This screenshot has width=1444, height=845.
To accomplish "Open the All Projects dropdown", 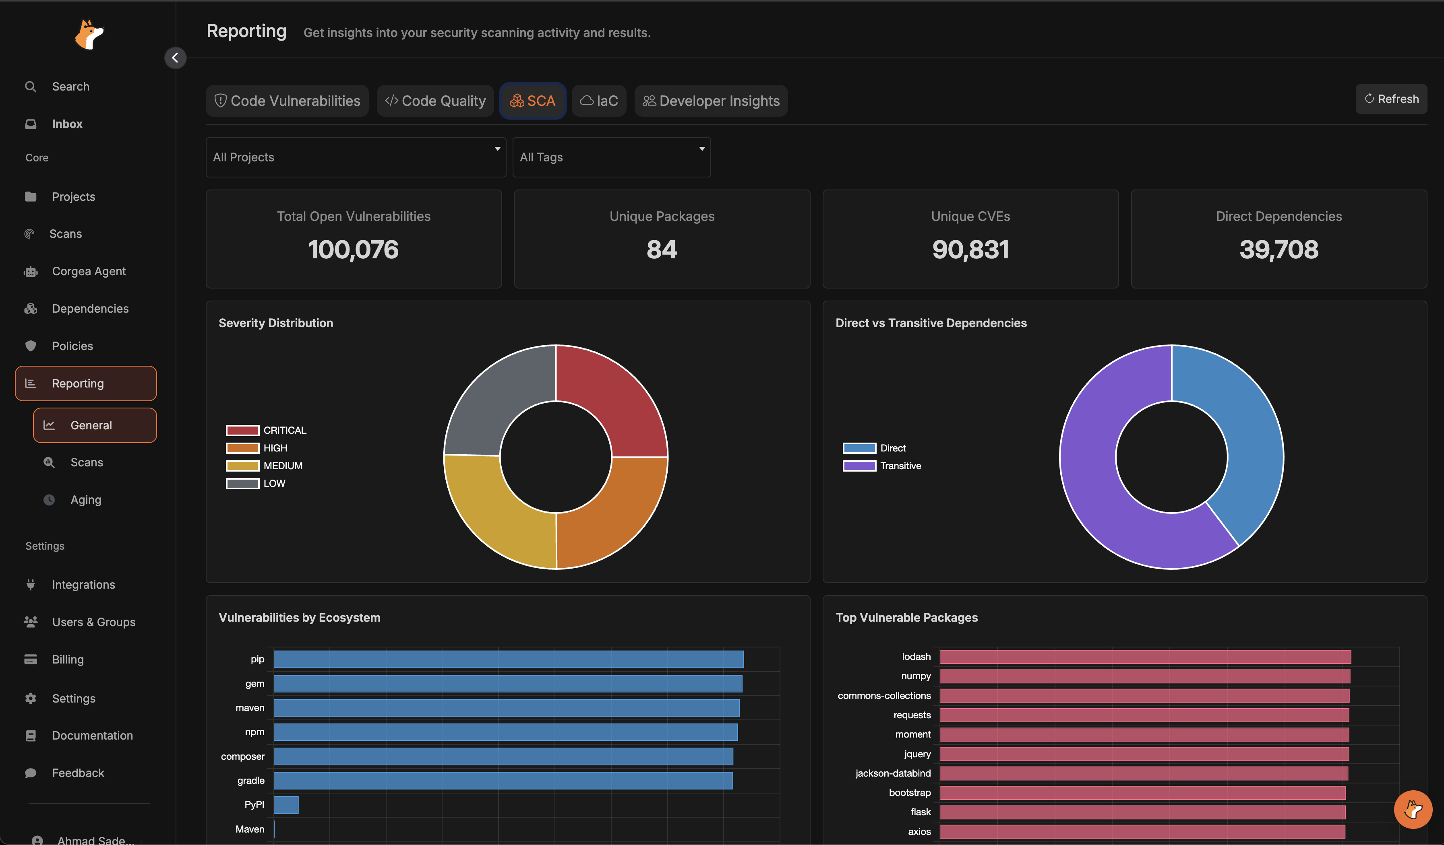I will [355, 157].
